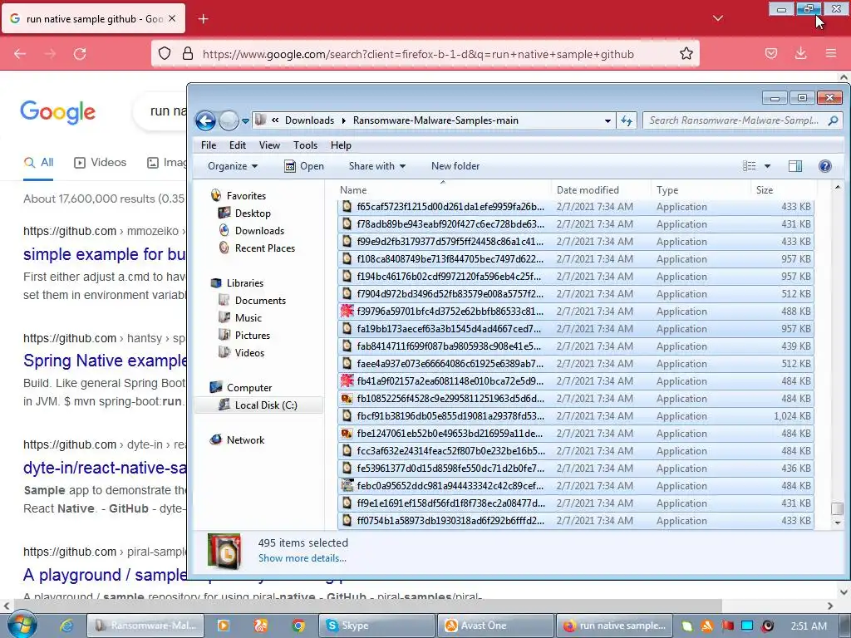Change view using the view icon
Image resolution: width=851 pixels, height=638 pixels.
(x=749, y=166)
